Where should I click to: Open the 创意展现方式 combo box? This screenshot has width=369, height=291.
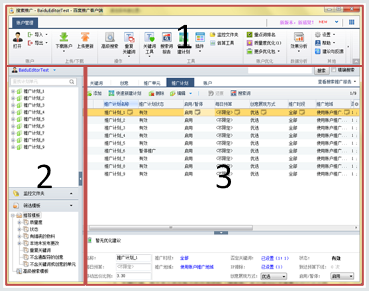pyautogui.click(x=274, y=276)
